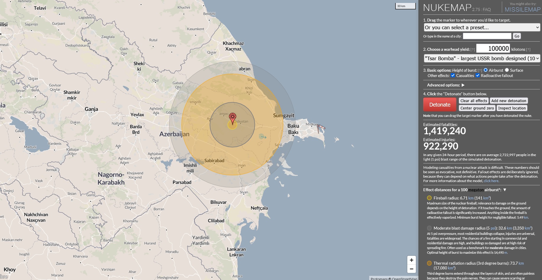Click the red nuclear target marker pin
Screen dimensions: 542x280
coord(233,118)
